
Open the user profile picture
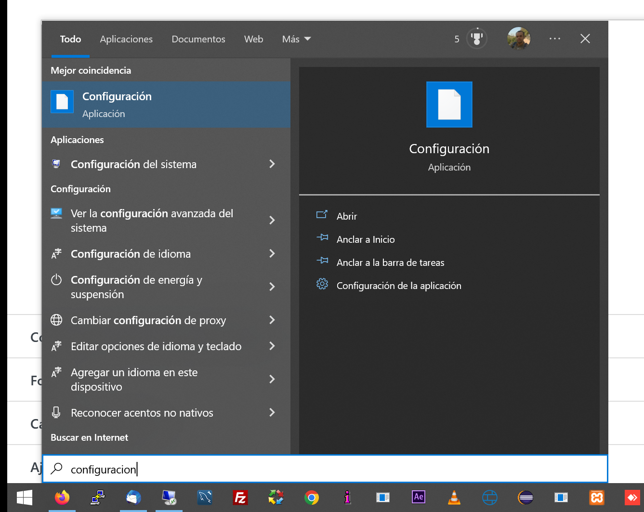(x=519, y=39)
